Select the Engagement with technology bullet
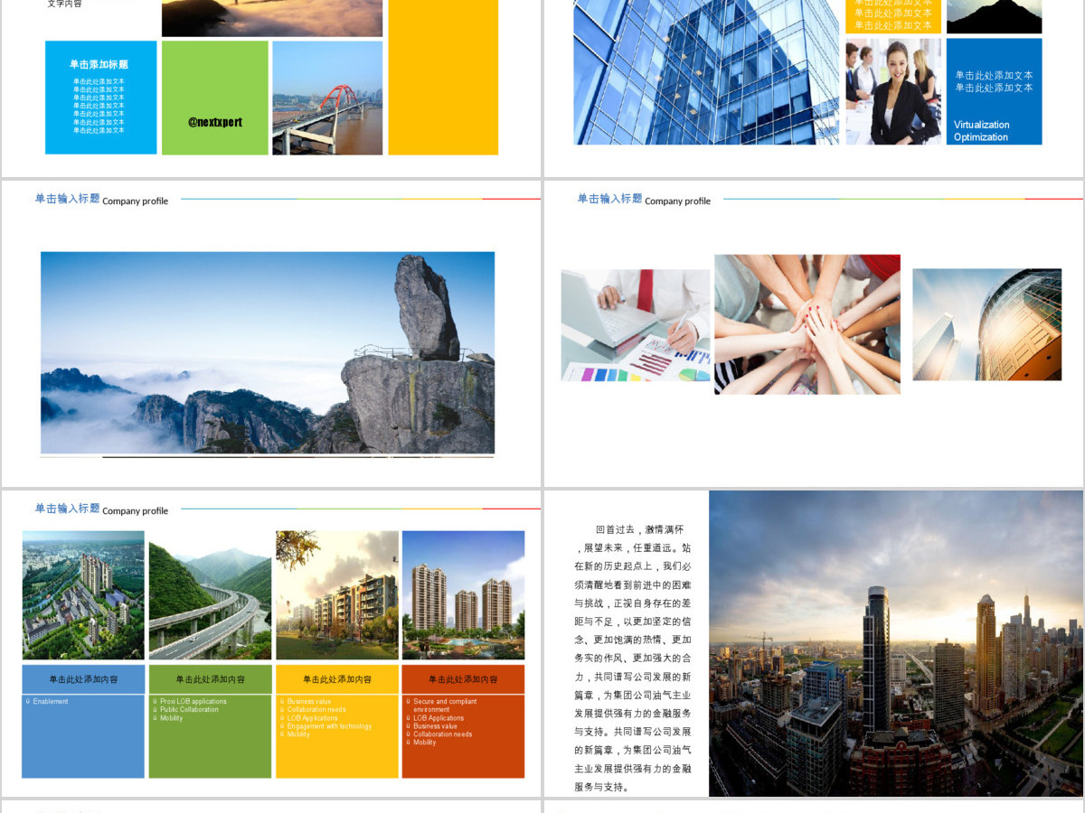This screenshot has width=1085, height=813. tap(329, 726)
